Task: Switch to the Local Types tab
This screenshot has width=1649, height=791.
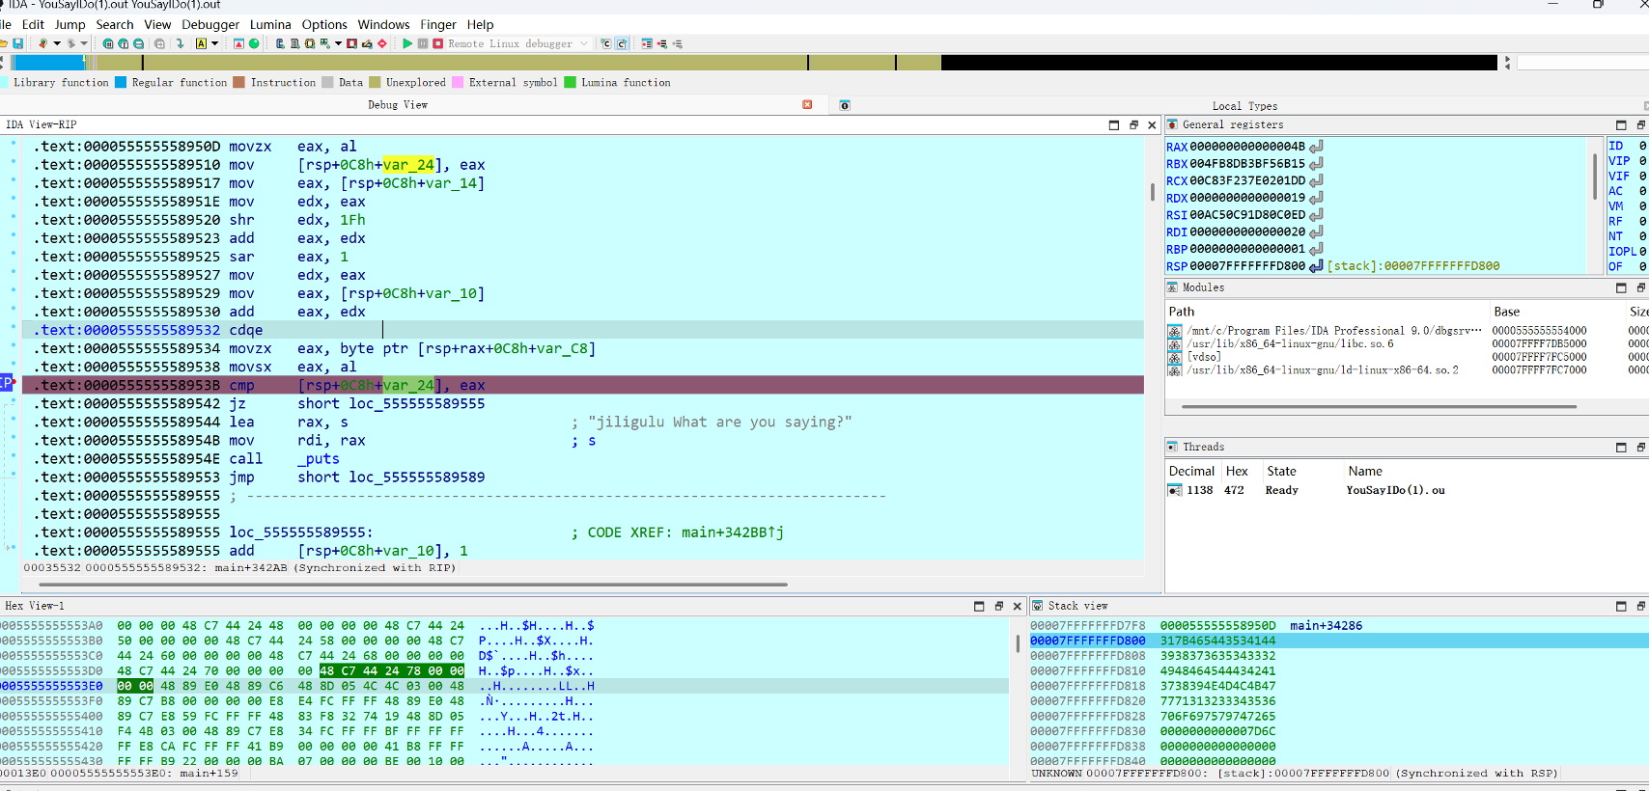Action: point(1244,106)
